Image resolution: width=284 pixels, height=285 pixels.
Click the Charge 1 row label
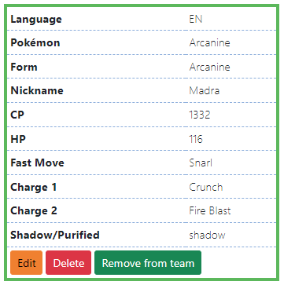click(x=34, y=187)
